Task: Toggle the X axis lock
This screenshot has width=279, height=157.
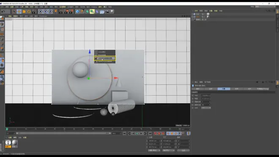Action: [41, 11]
